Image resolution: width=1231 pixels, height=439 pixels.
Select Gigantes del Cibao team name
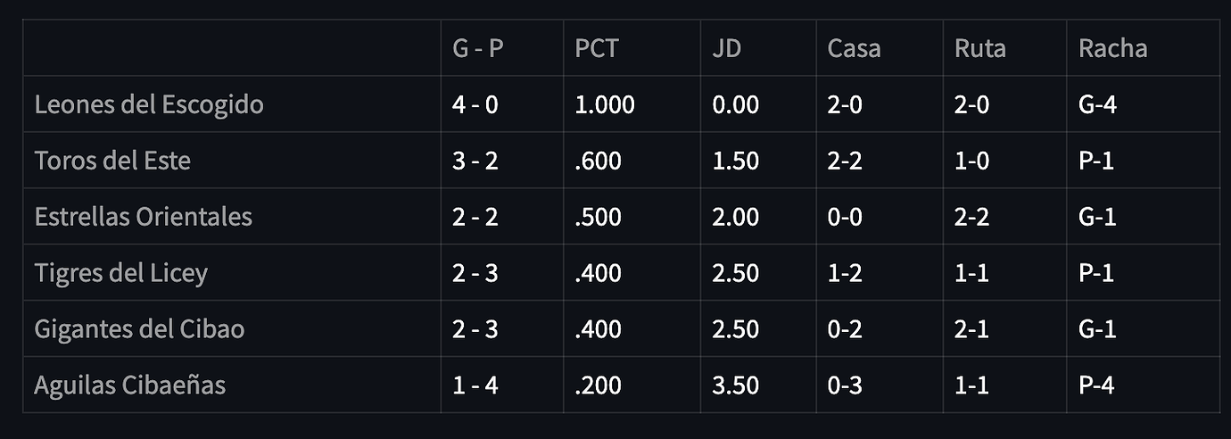139,329
